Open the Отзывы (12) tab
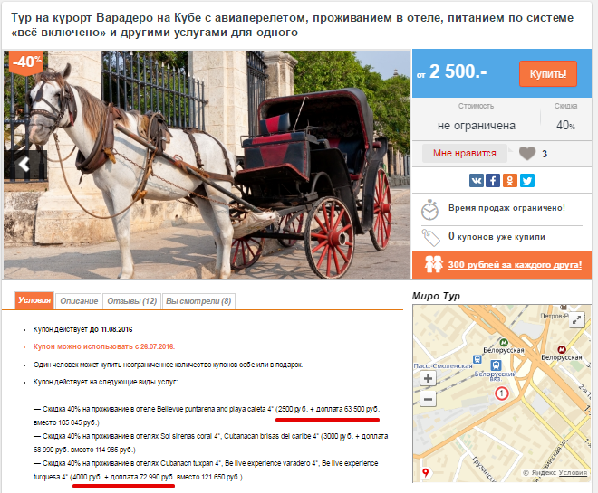This screenshot has width=598, height=493. click(131, 301)
